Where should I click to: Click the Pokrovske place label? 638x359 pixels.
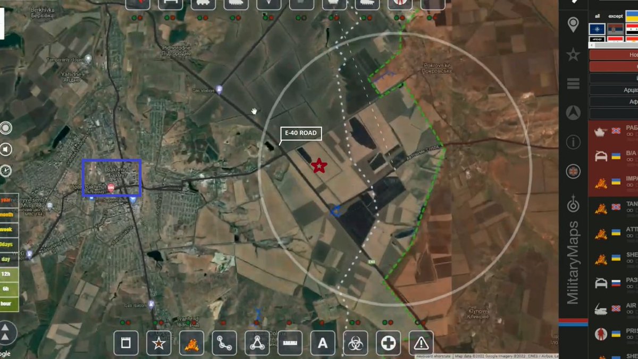click(438, 68)
